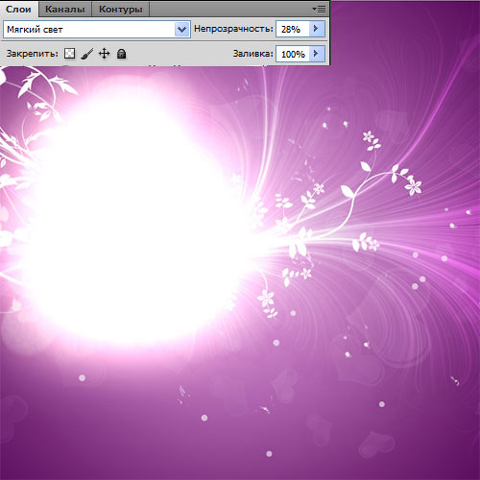
Task: Click the Непрозрачность label
Action: (233, 29)
